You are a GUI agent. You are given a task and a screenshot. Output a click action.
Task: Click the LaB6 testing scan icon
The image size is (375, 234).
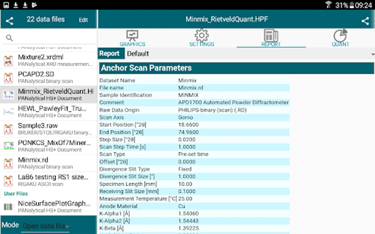[9, 181]
